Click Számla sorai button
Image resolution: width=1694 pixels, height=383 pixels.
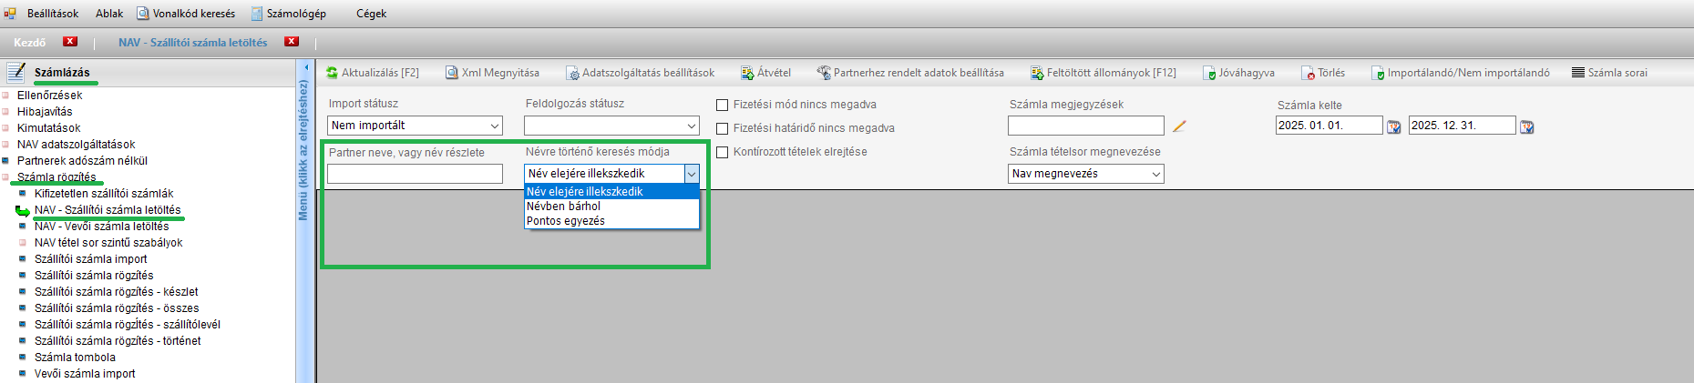[x=1609, y=73]
